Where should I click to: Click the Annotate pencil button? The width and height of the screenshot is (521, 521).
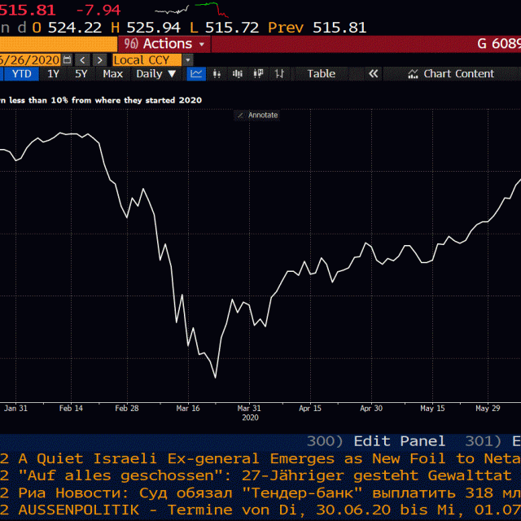[257, 115]
